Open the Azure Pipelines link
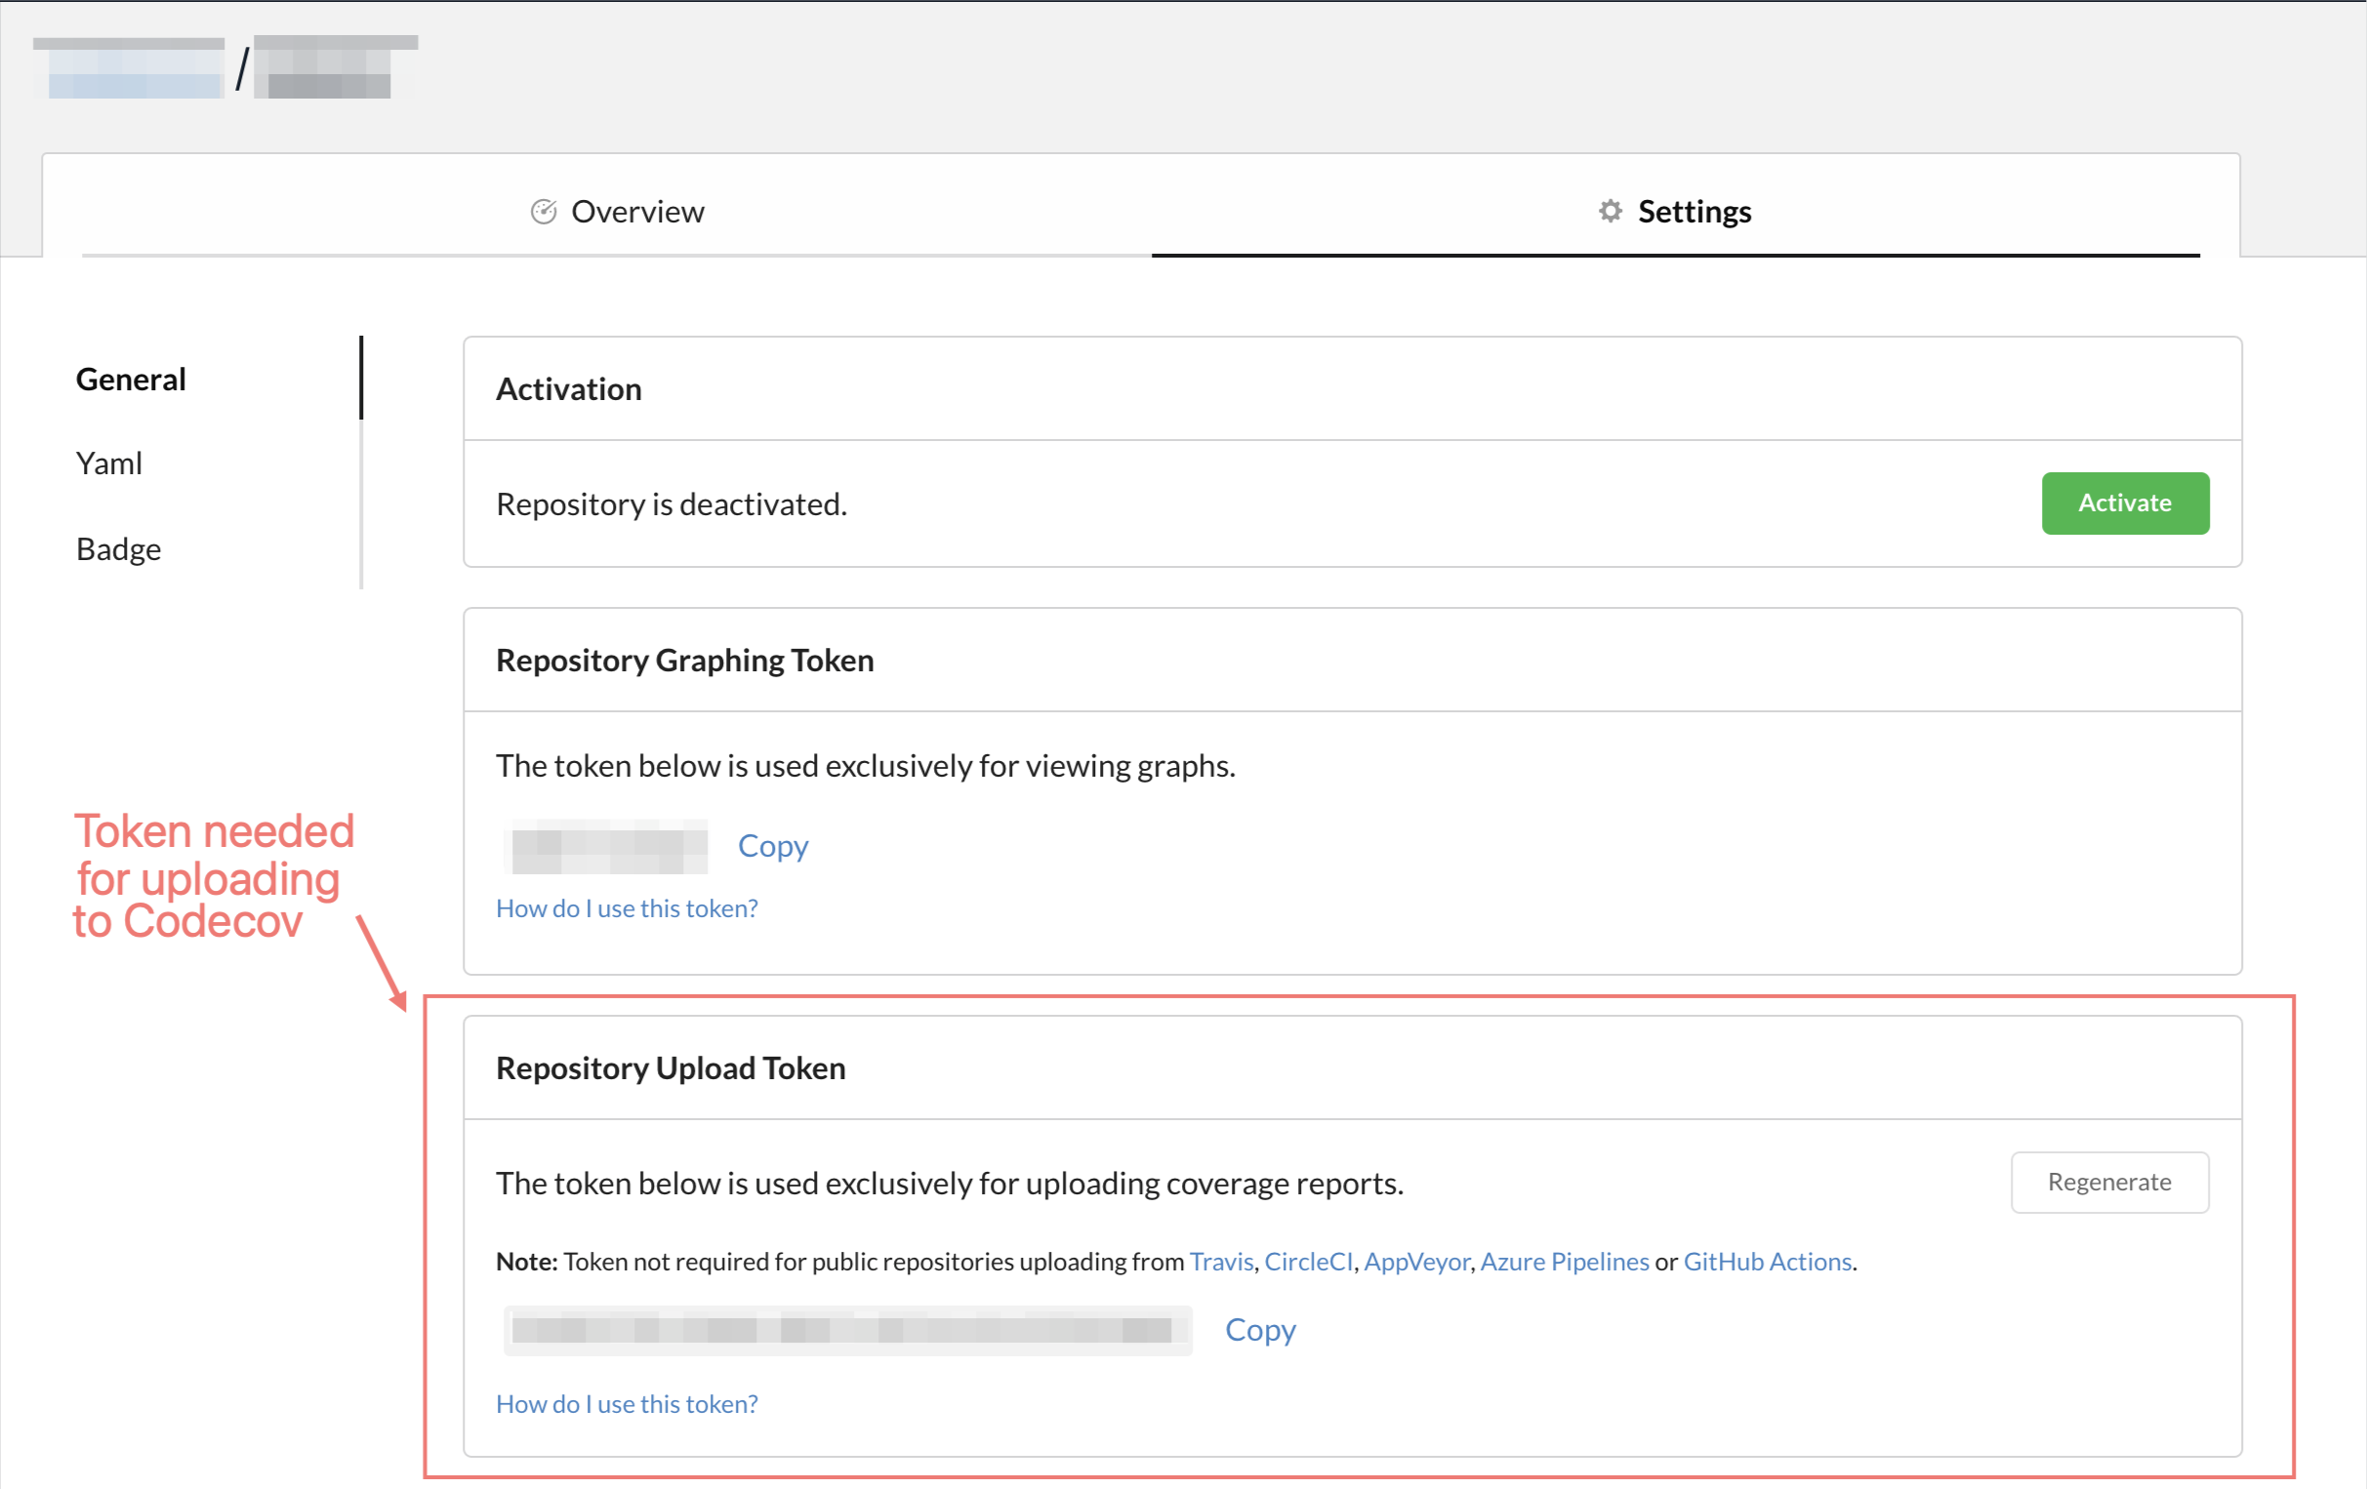2367x1489 pixels. pyautogui.click(x=1564, y=1262)
